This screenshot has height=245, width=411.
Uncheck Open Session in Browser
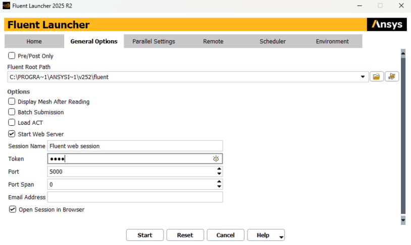click(x=12, y=209)
